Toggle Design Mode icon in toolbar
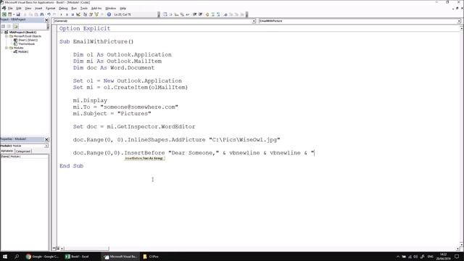This screenshot has width=464, height=261. point(78,14)
